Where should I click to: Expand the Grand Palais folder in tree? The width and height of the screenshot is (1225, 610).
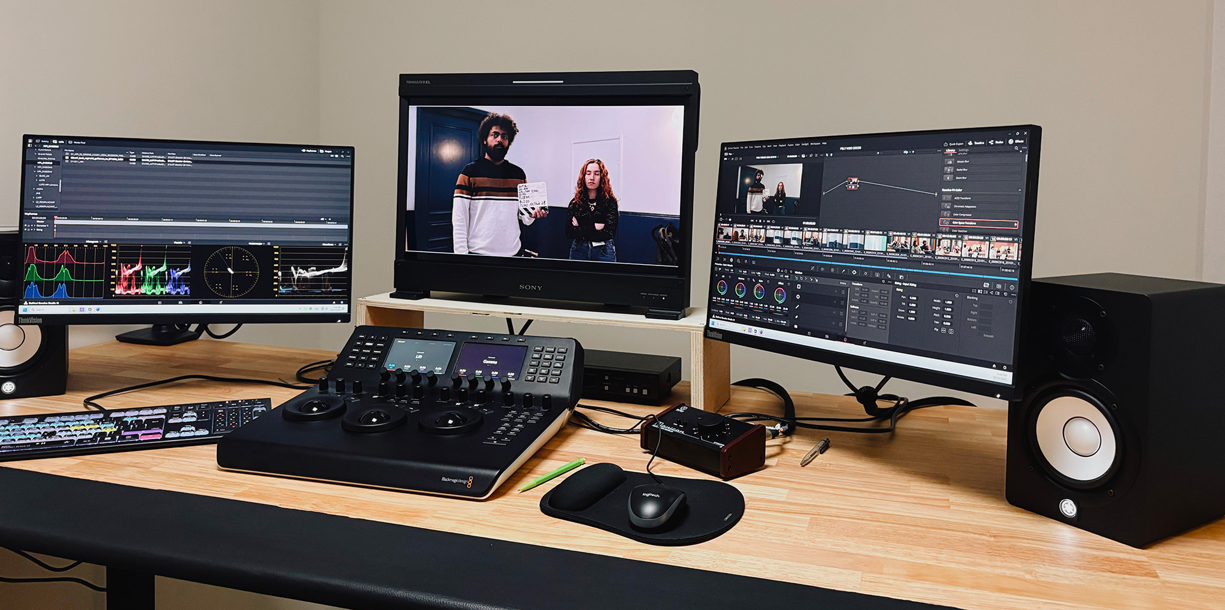[x=36, y=154]
